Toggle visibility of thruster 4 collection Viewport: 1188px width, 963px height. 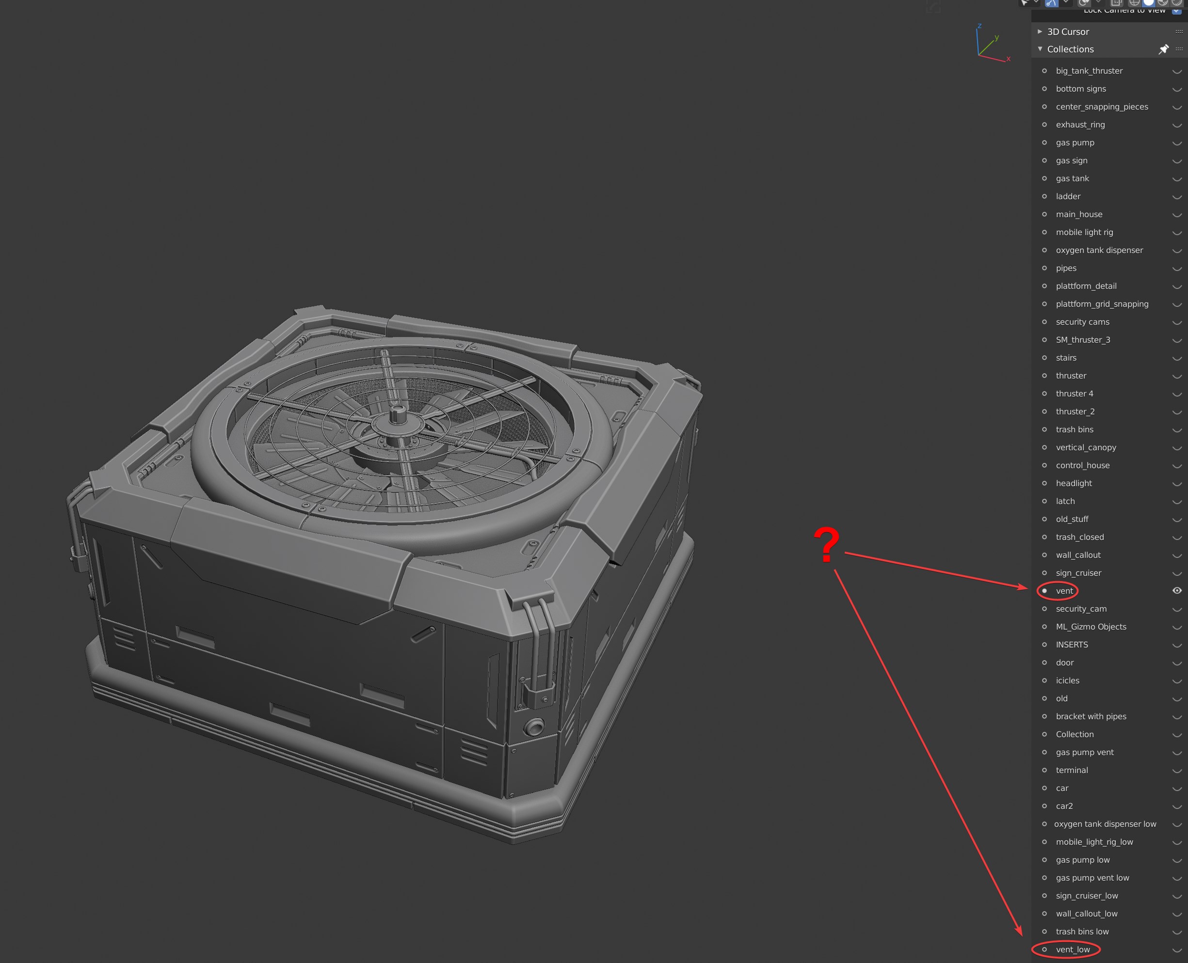pyautogui.click(x=1176, y=395)
